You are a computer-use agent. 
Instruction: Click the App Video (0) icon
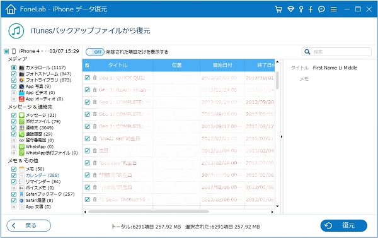[x=21, y=93]
